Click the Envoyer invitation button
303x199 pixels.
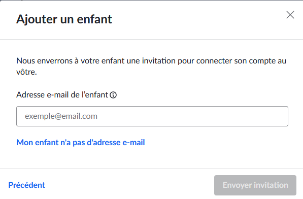click(255, 185)
